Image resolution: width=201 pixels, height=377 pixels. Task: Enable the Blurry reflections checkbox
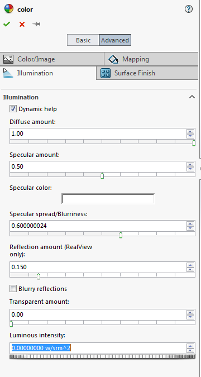coord(13,289)
